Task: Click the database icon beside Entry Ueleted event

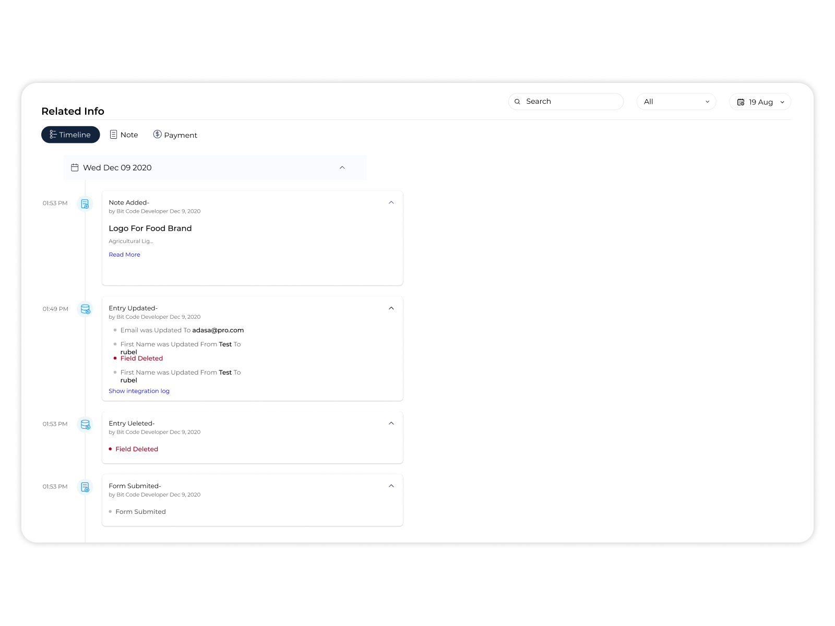Action: click(85, 424)
